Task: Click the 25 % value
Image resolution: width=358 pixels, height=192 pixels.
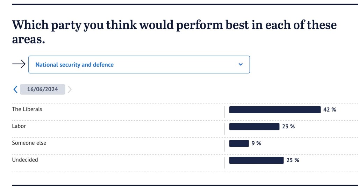Action: (293, 160)
